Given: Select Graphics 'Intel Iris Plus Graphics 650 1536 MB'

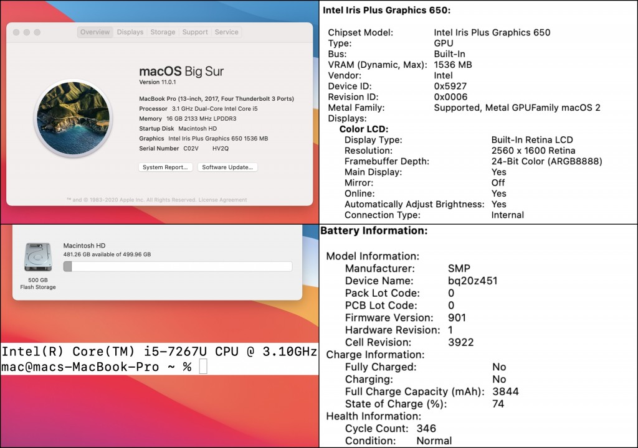Looking at the screenshot, I should (218, 139).
